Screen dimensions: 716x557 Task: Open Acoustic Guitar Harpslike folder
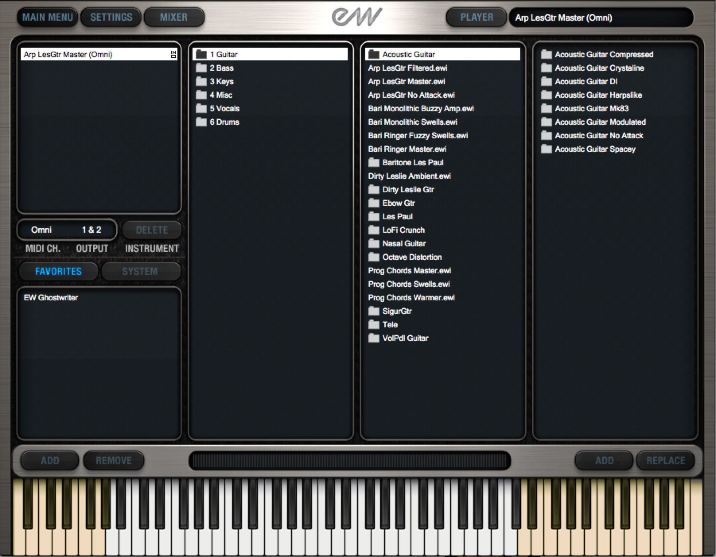(591, 95)
